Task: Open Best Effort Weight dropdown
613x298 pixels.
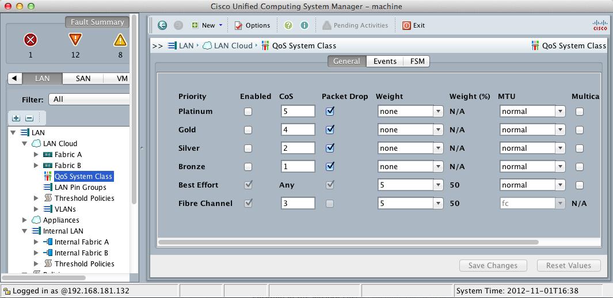Action: coord(410,185)
